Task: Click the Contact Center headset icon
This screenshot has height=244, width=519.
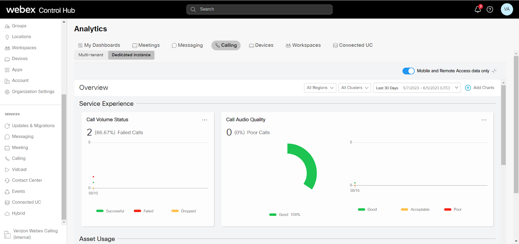Action: [x=7, y=181]
